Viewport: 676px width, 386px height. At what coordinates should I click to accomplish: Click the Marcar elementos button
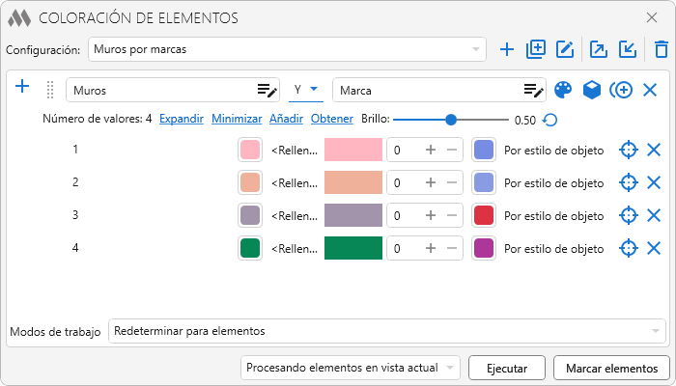[x=612, y=368]
